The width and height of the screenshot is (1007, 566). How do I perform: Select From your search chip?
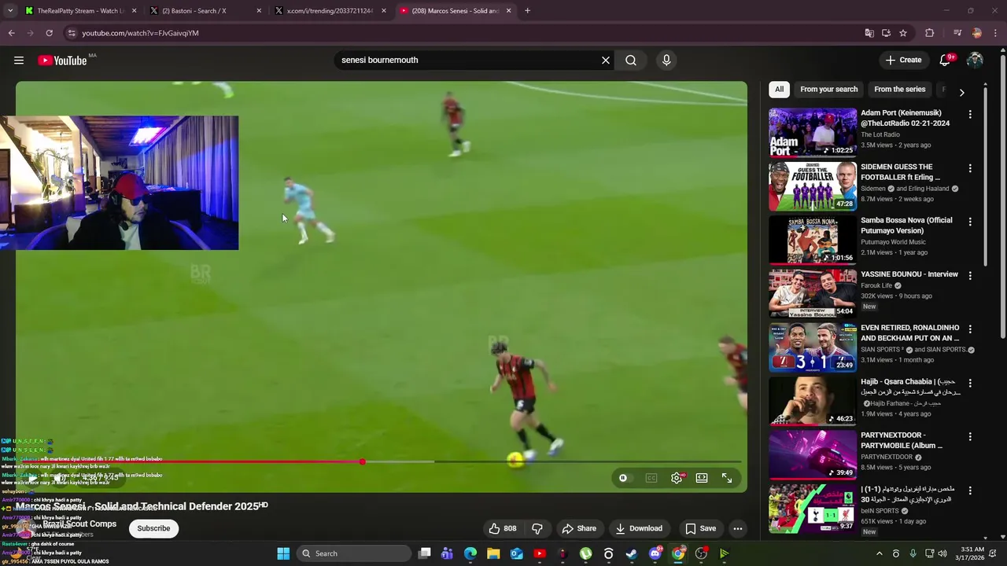(829, 90)
